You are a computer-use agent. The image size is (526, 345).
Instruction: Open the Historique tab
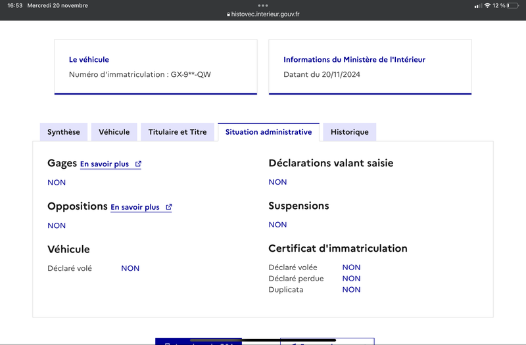350,132
